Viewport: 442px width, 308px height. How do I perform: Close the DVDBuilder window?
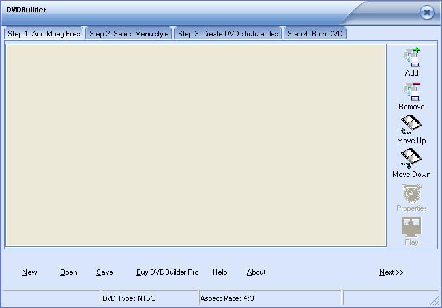427,12
